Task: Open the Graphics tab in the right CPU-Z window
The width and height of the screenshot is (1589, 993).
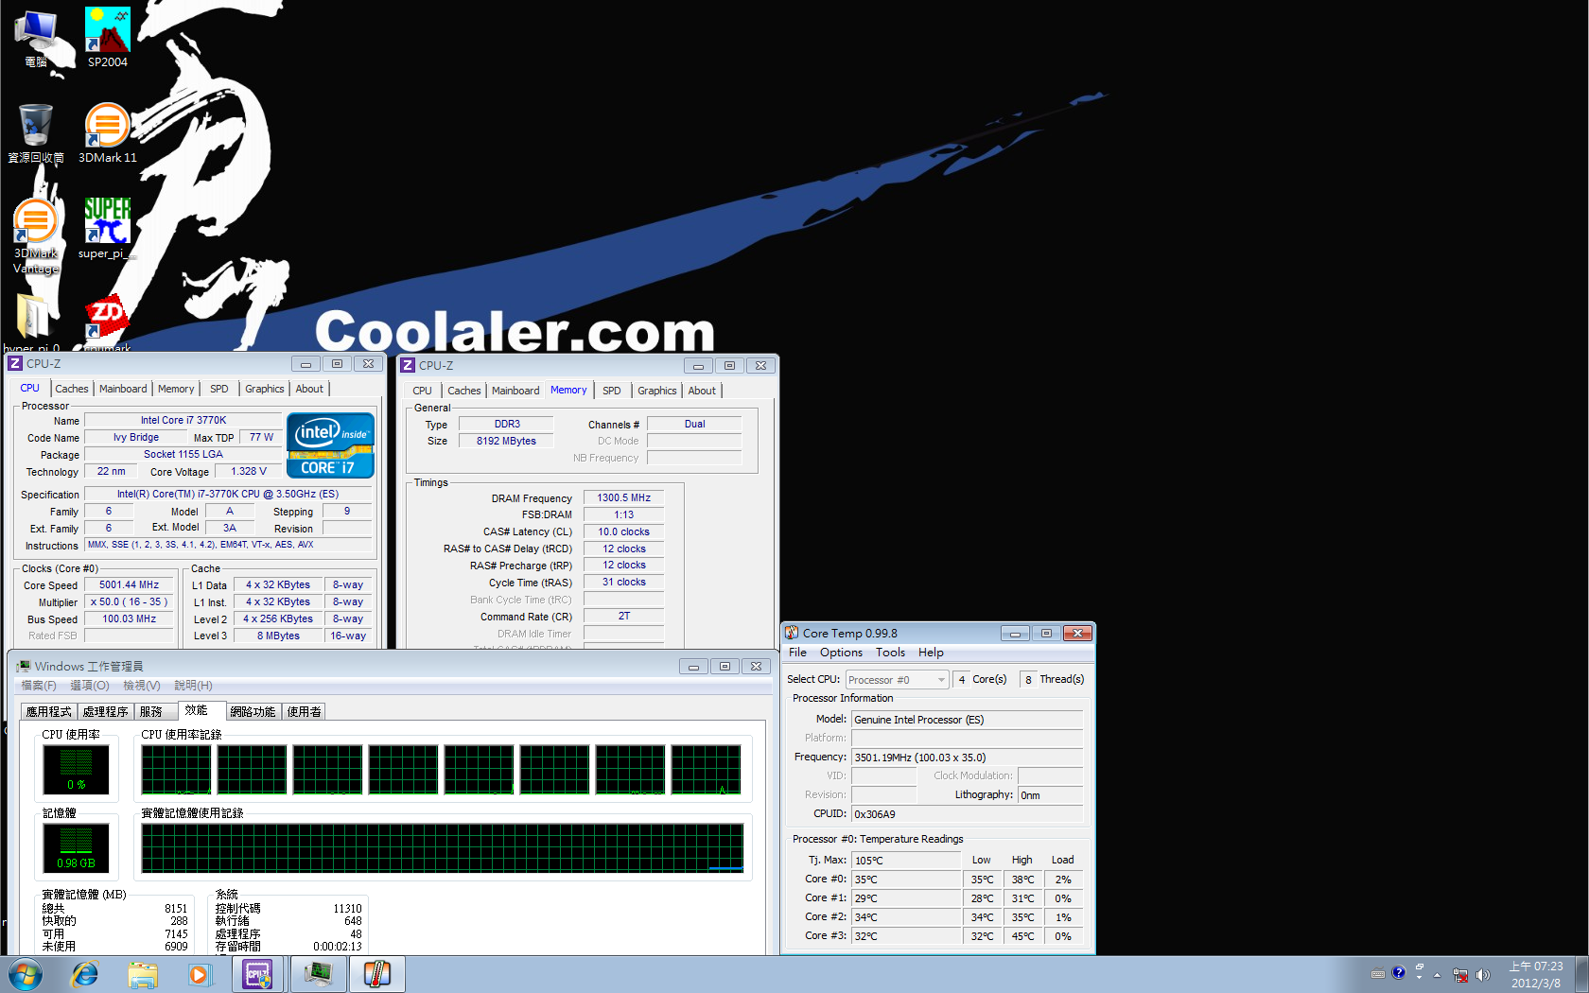Action: [x=656, y=391]
